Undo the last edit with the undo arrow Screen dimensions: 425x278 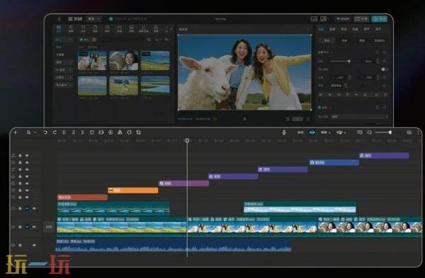(45, 132)
